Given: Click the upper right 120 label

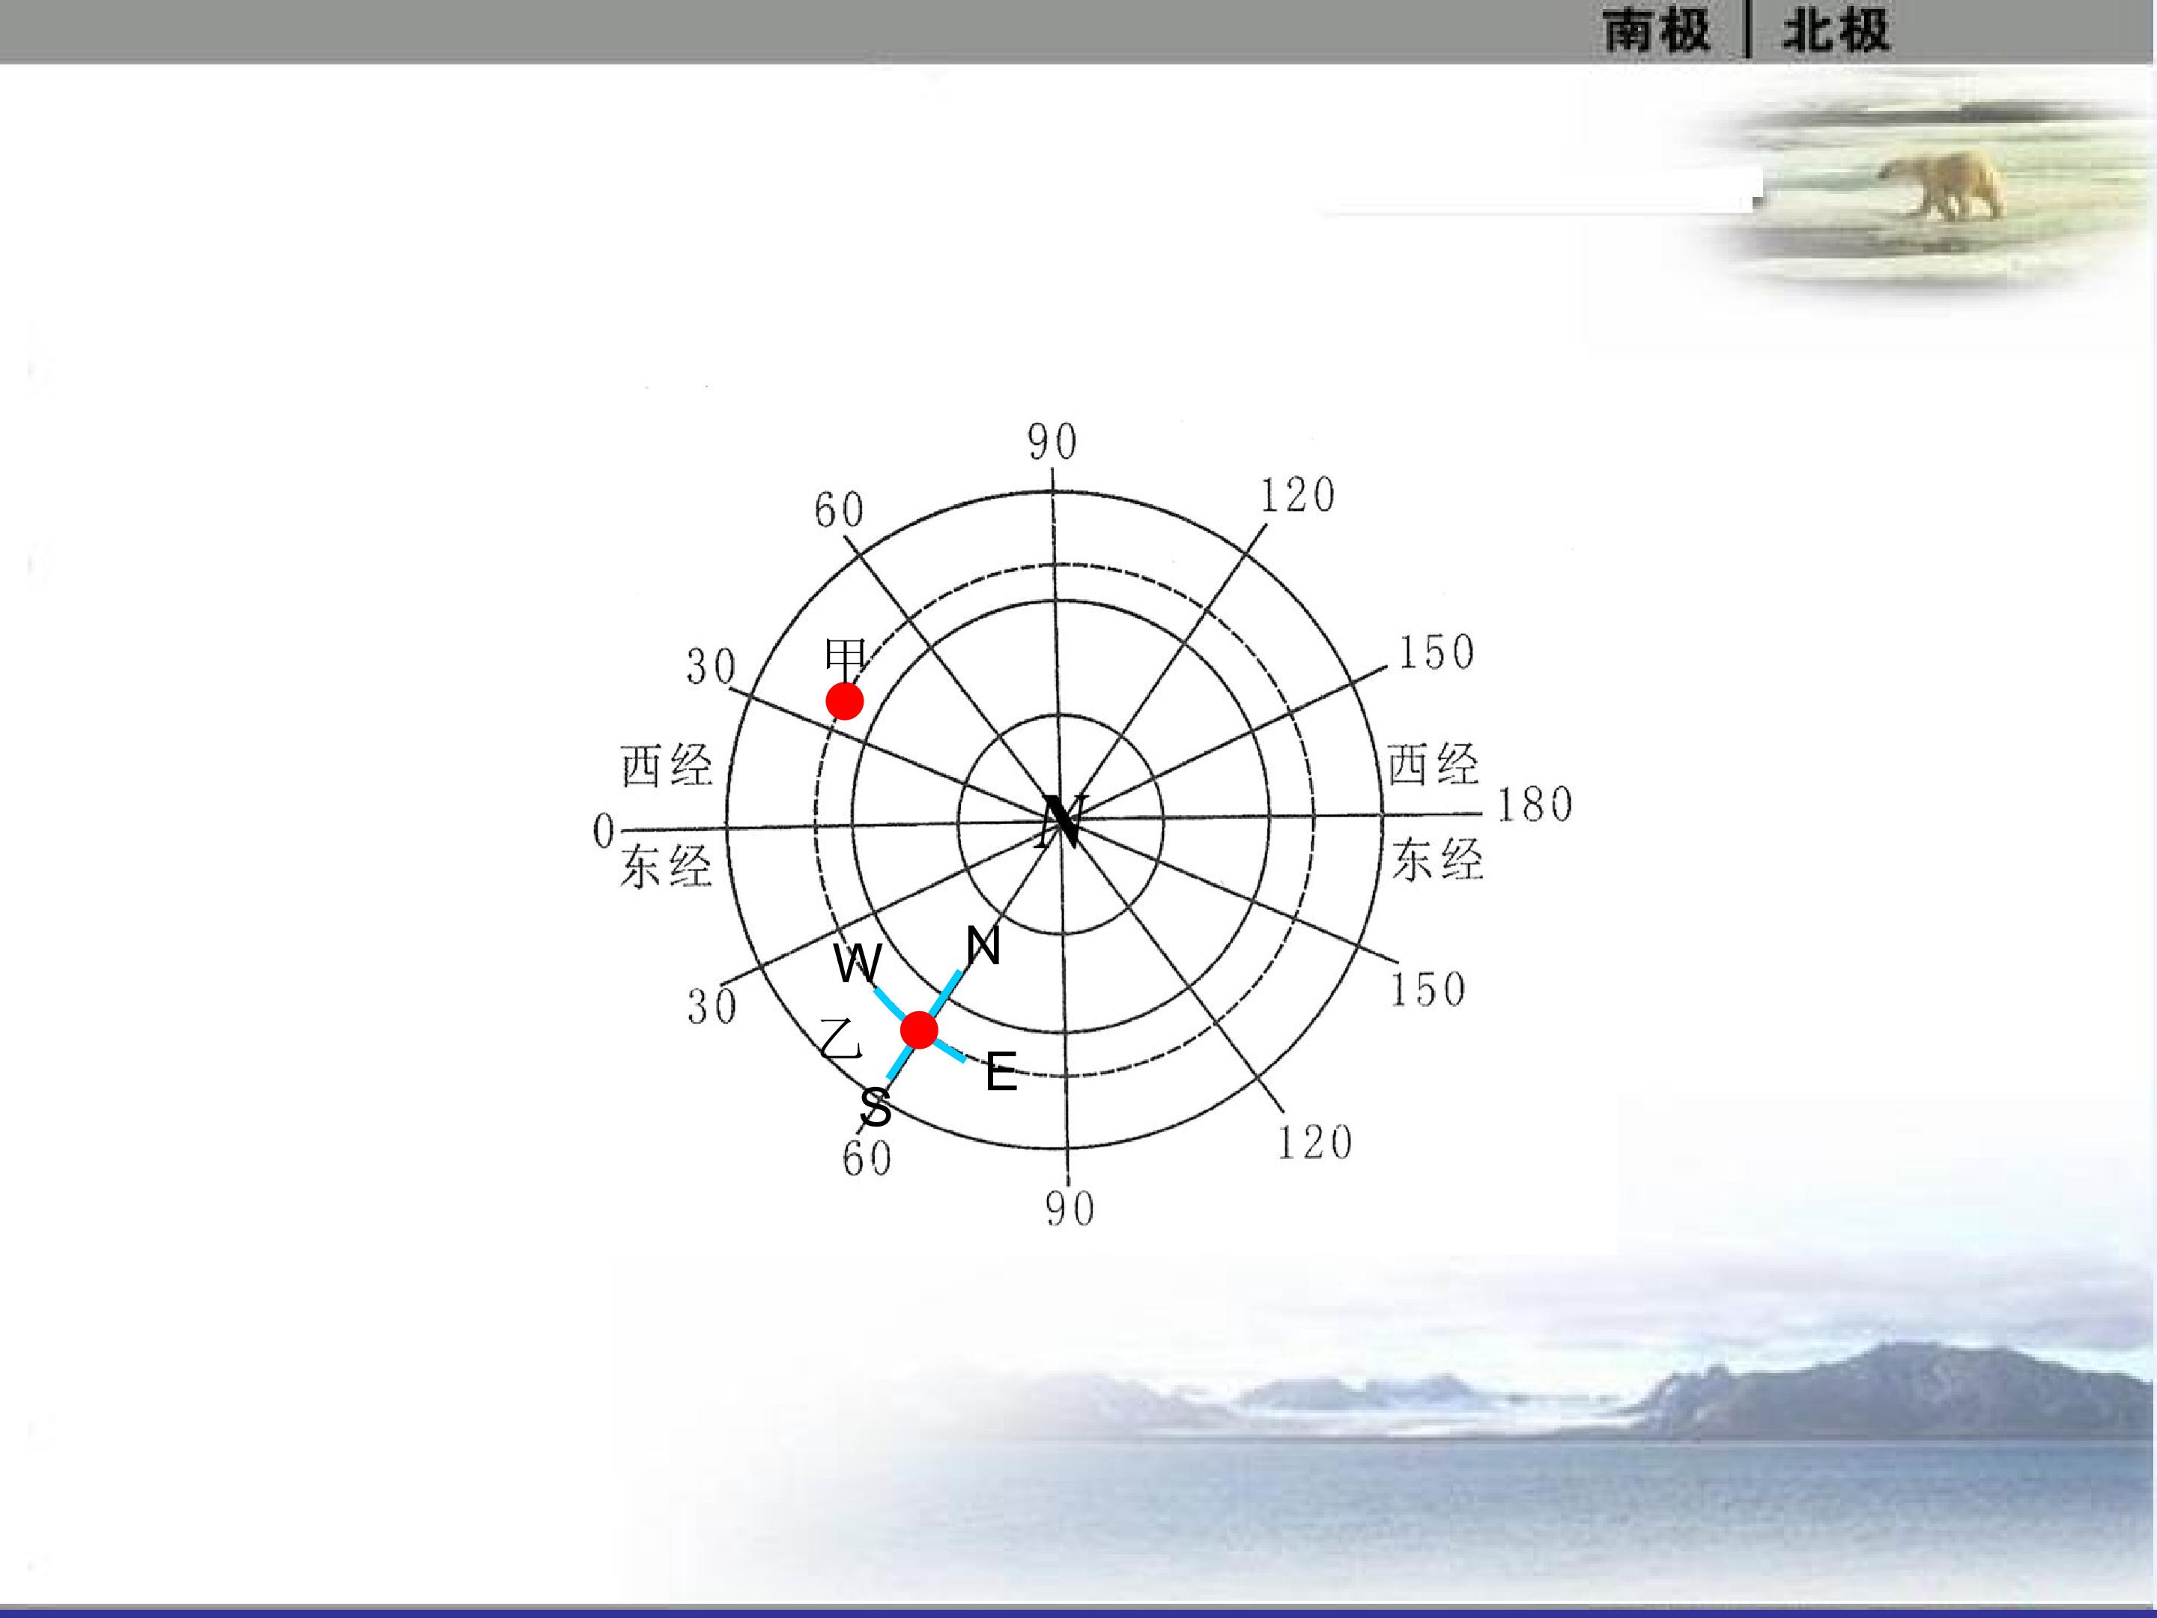Looking at the screenshot, I should click(x=1297, y=495).
